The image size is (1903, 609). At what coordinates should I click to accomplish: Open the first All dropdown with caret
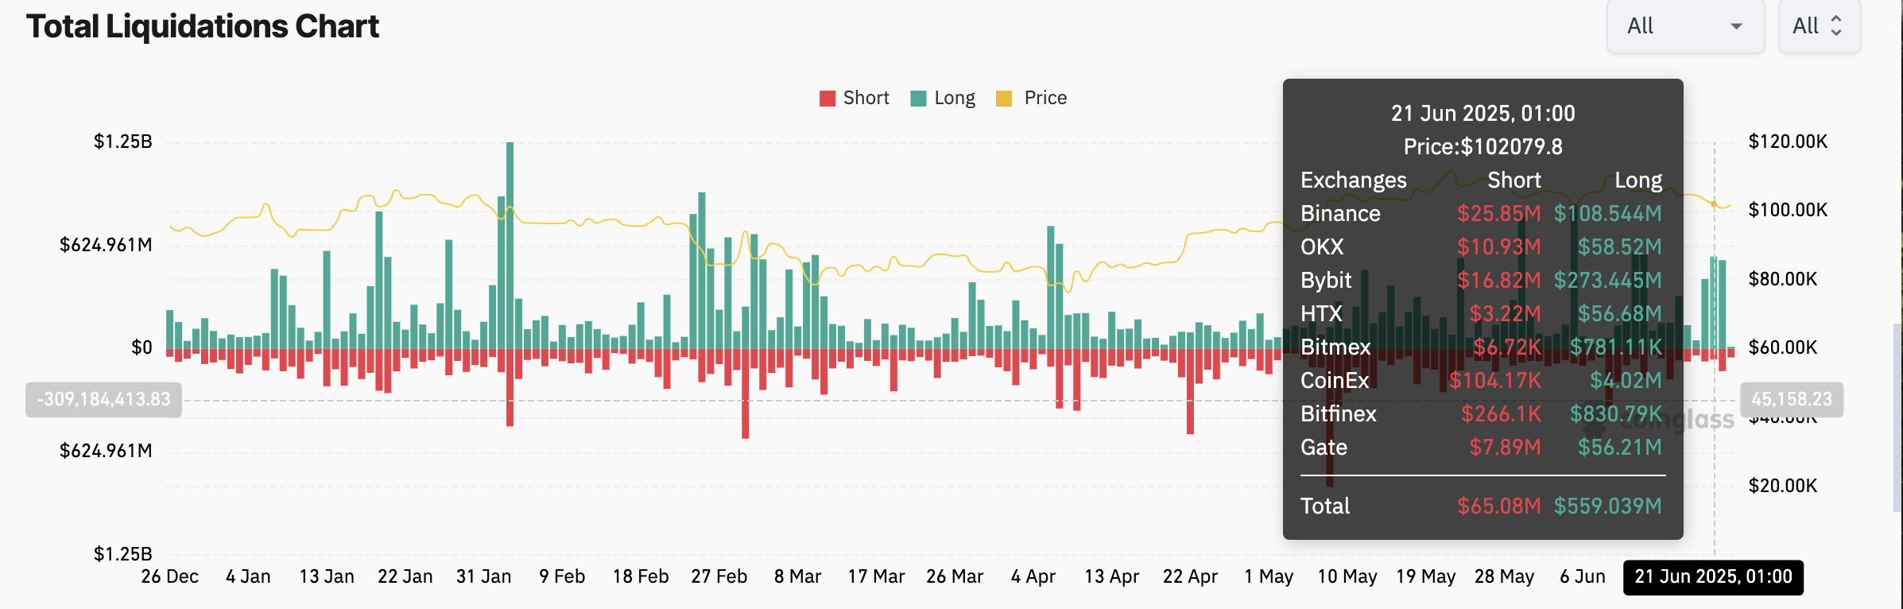1684,26
